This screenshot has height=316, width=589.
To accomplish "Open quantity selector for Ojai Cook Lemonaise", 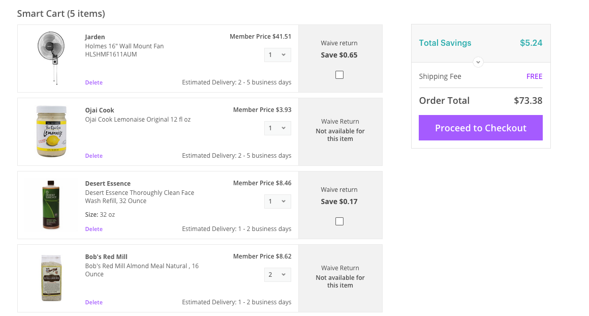I will click(277, 128).
